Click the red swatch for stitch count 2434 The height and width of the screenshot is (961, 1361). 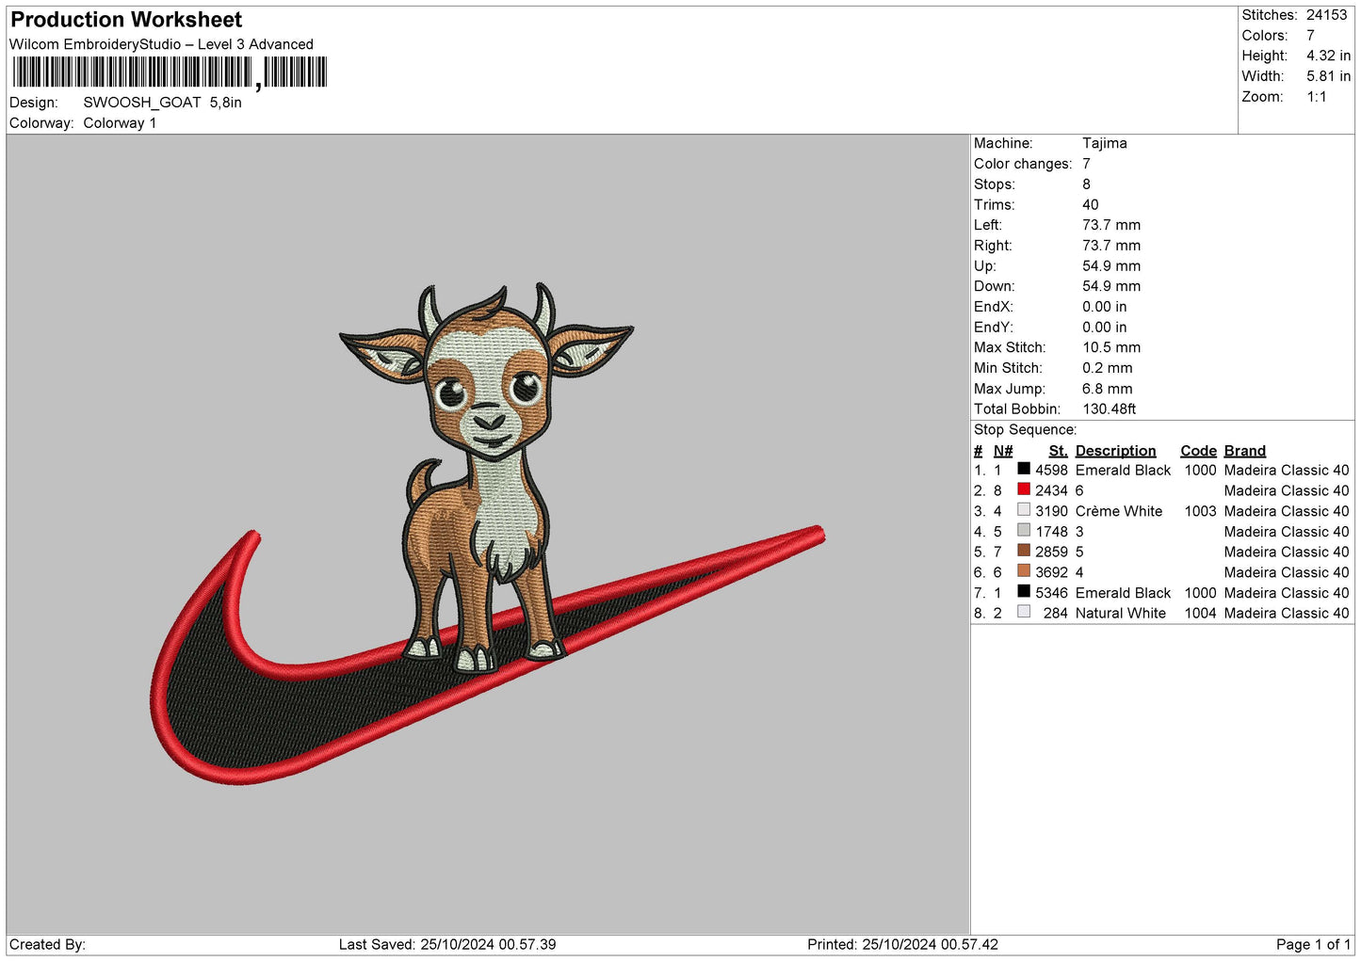1024,489
